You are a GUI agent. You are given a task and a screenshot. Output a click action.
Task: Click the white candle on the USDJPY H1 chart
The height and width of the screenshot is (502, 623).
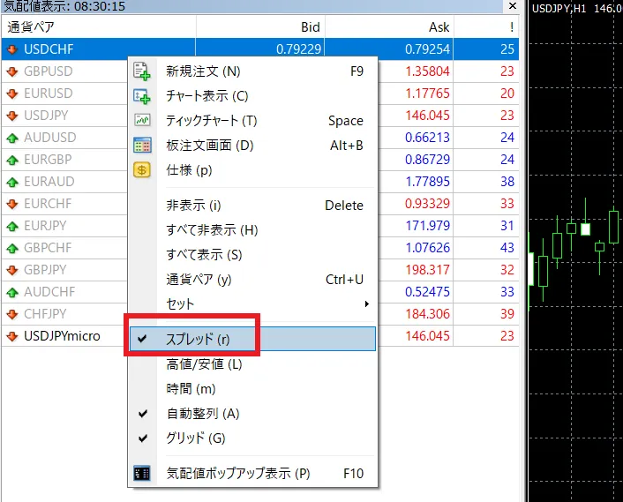pyautogui.click(x=585, y=229)
